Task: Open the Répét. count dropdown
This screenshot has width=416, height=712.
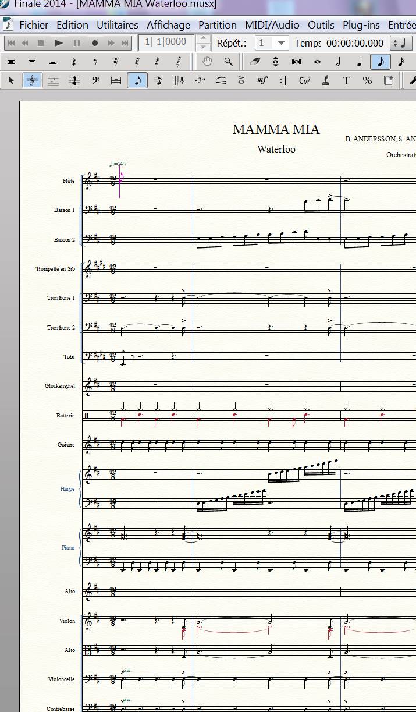Action: [x=282, y=43]
